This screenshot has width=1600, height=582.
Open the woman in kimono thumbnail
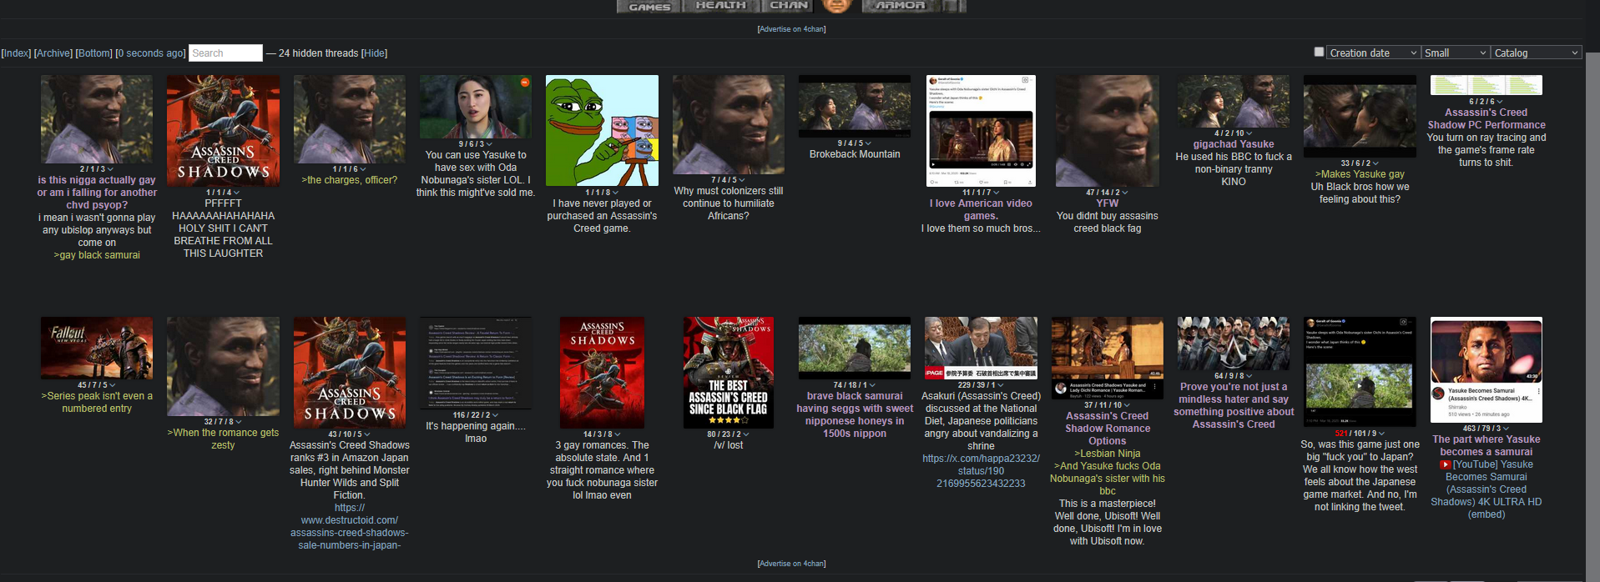[x=476, y=107]
